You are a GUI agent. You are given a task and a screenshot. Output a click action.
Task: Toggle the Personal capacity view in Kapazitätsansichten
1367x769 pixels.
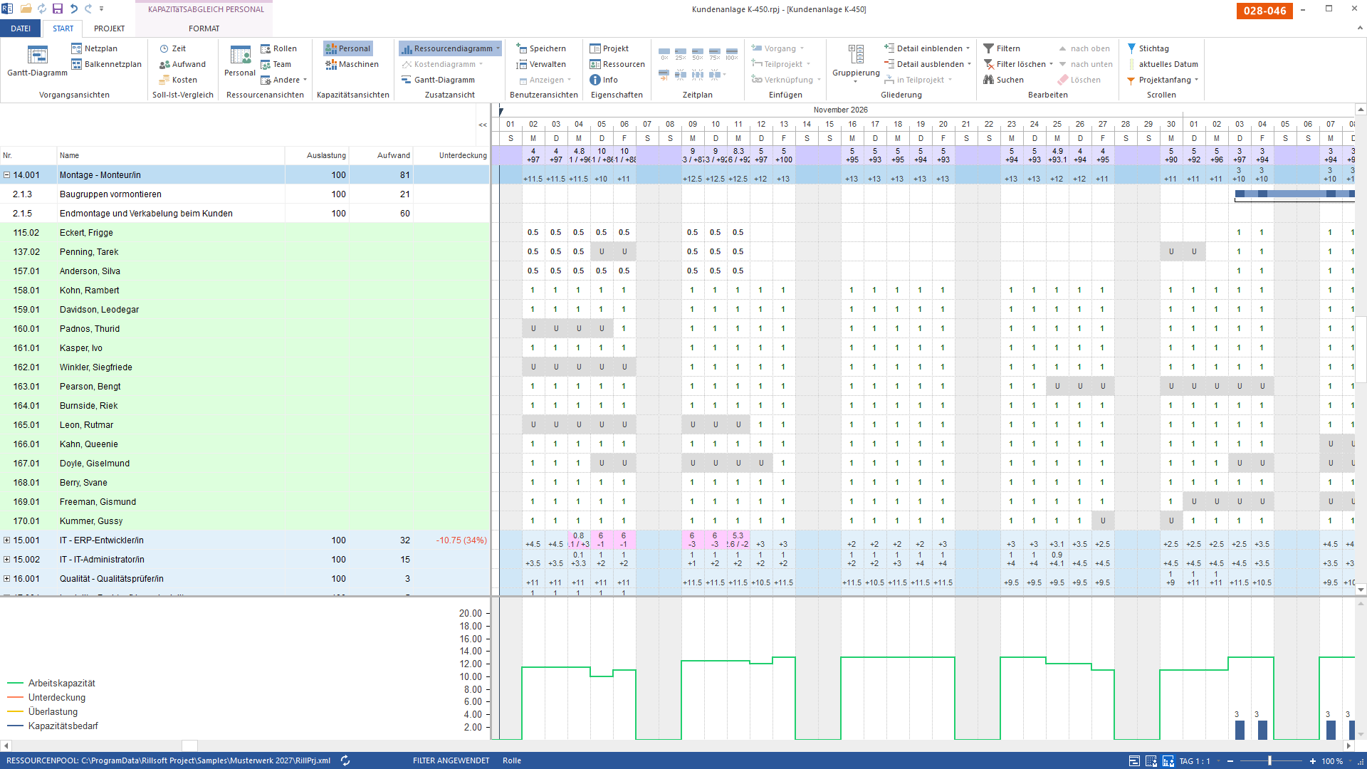click(347, 48)
